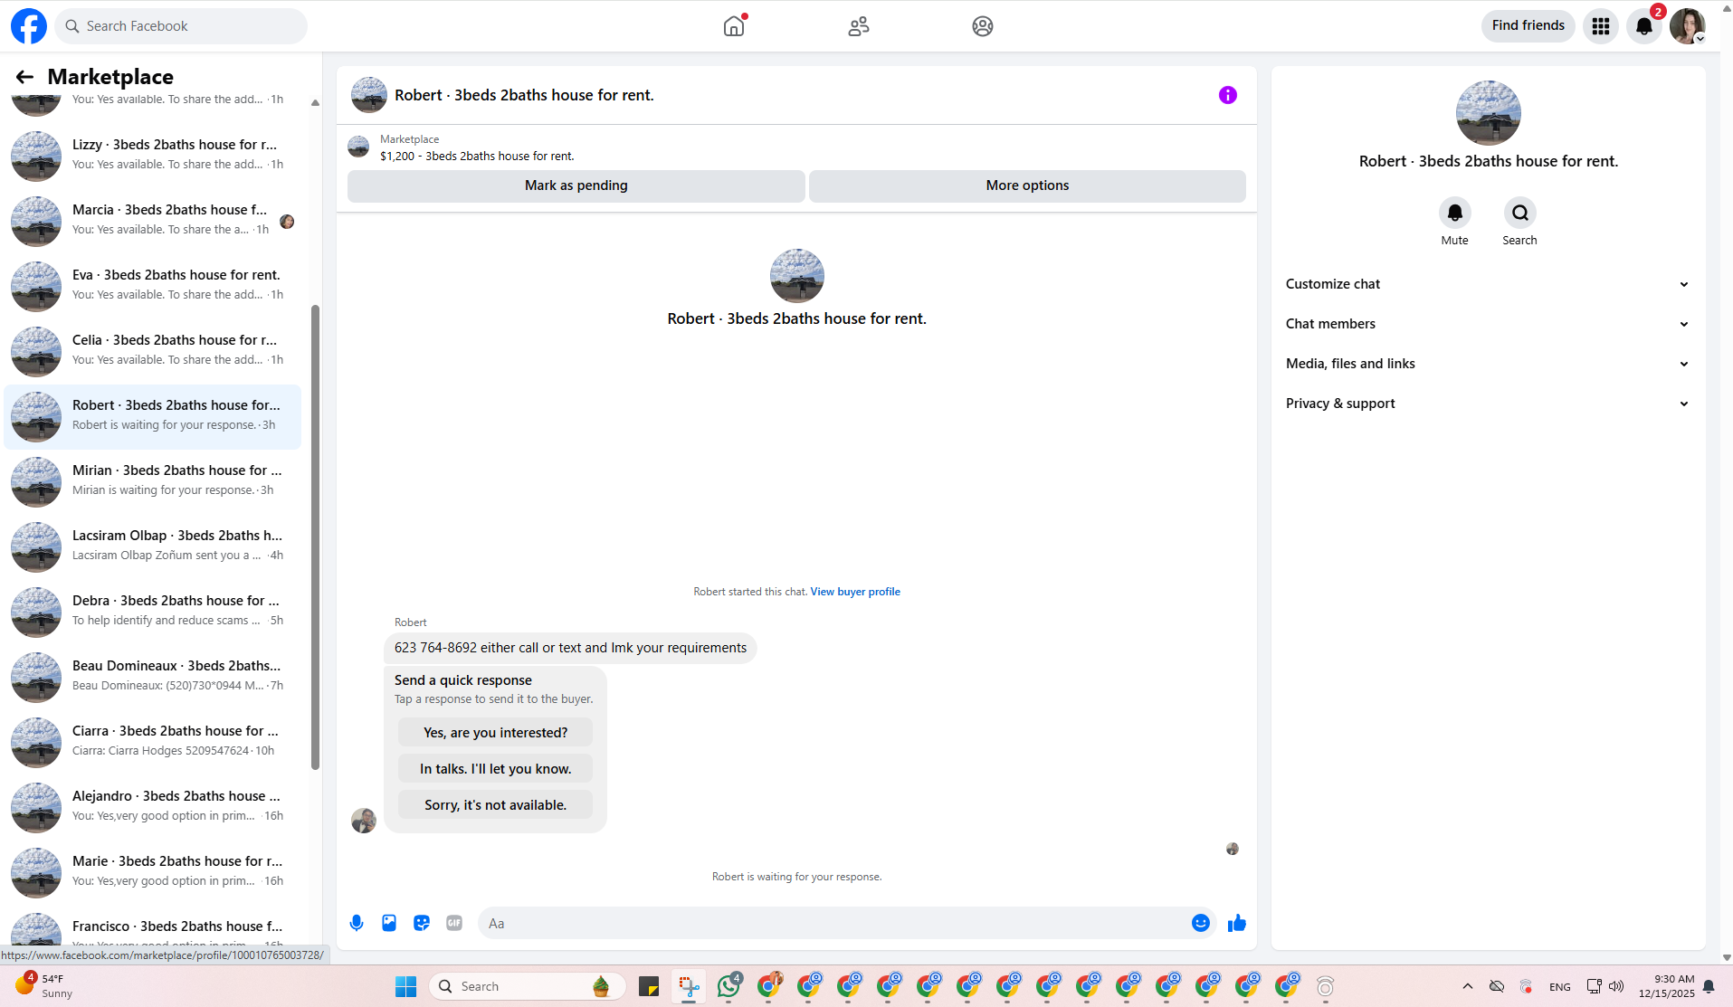Open conversation information purple icon

pyautogui.click(x=1228, y=95)
